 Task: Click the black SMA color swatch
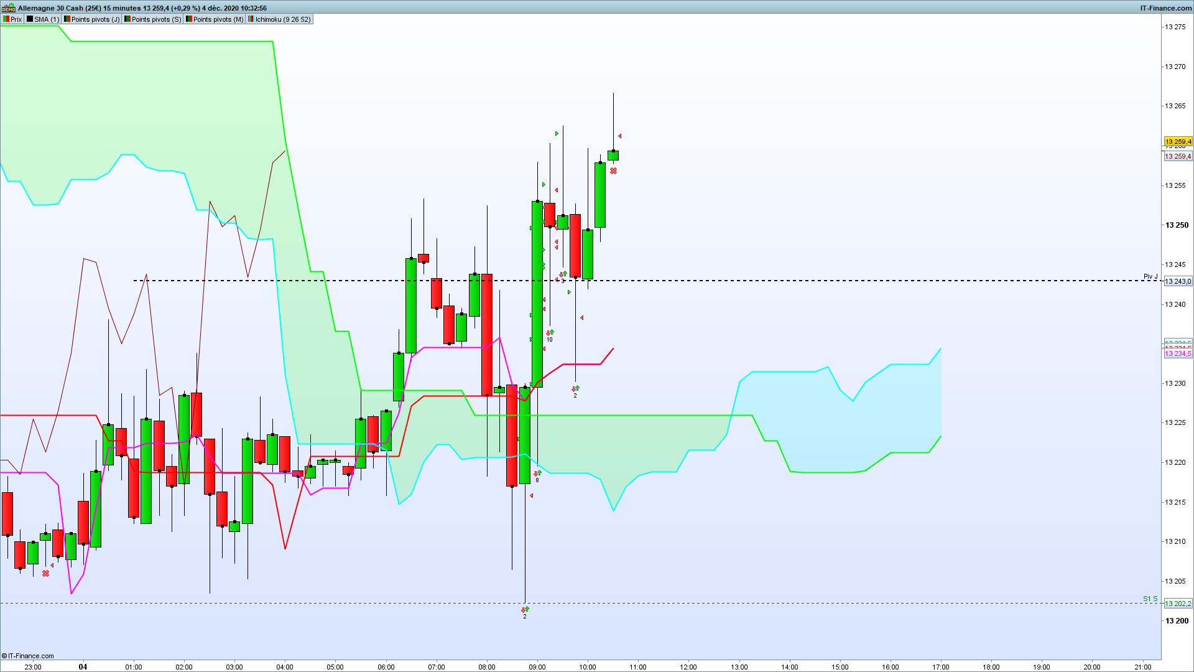point(30,19)
